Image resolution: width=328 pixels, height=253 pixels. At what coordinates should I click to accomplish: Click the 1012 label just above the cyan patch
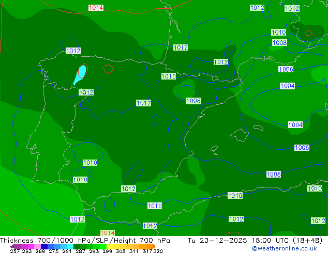[73, 51]
